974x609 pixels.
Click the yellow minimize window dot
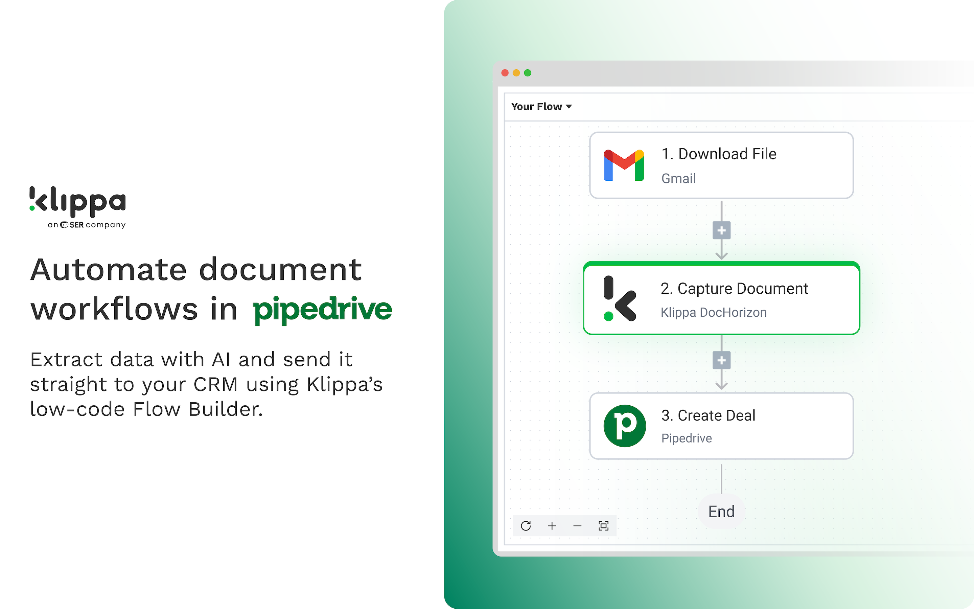516,73
